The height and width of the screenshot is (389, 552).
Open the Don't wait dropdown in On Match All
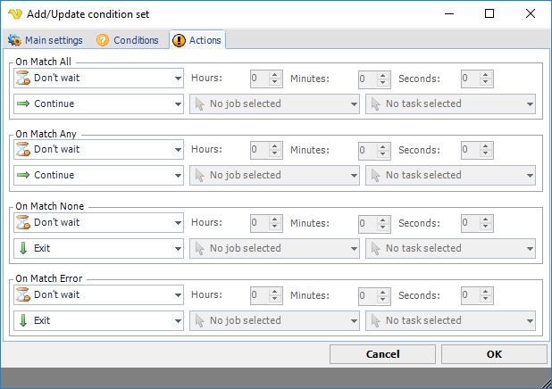178,78
